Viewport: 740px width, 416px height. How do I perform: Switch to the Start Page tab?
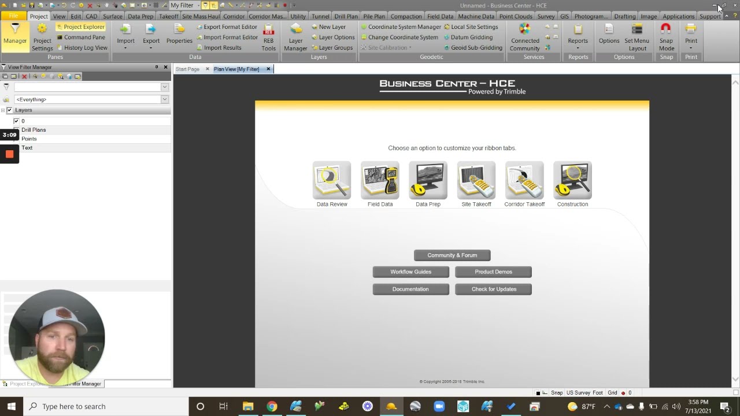(187, 69)
